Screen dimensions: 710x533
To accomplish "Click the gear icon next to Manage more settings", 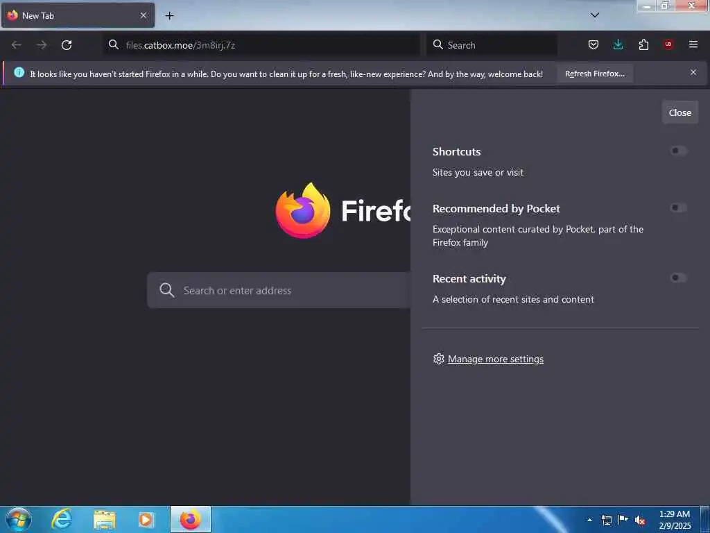I will (438, 359).
